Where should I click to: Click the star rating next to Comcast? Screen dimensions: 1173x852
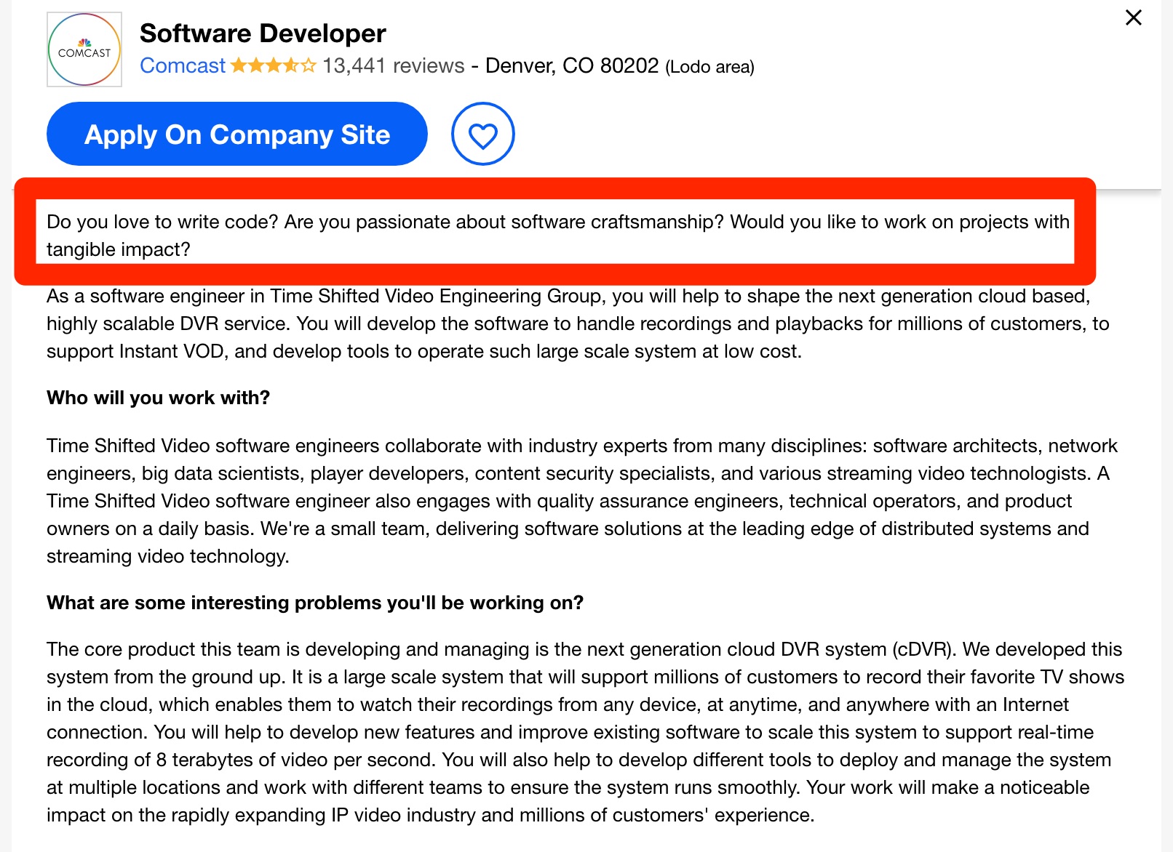click(273, 66)
